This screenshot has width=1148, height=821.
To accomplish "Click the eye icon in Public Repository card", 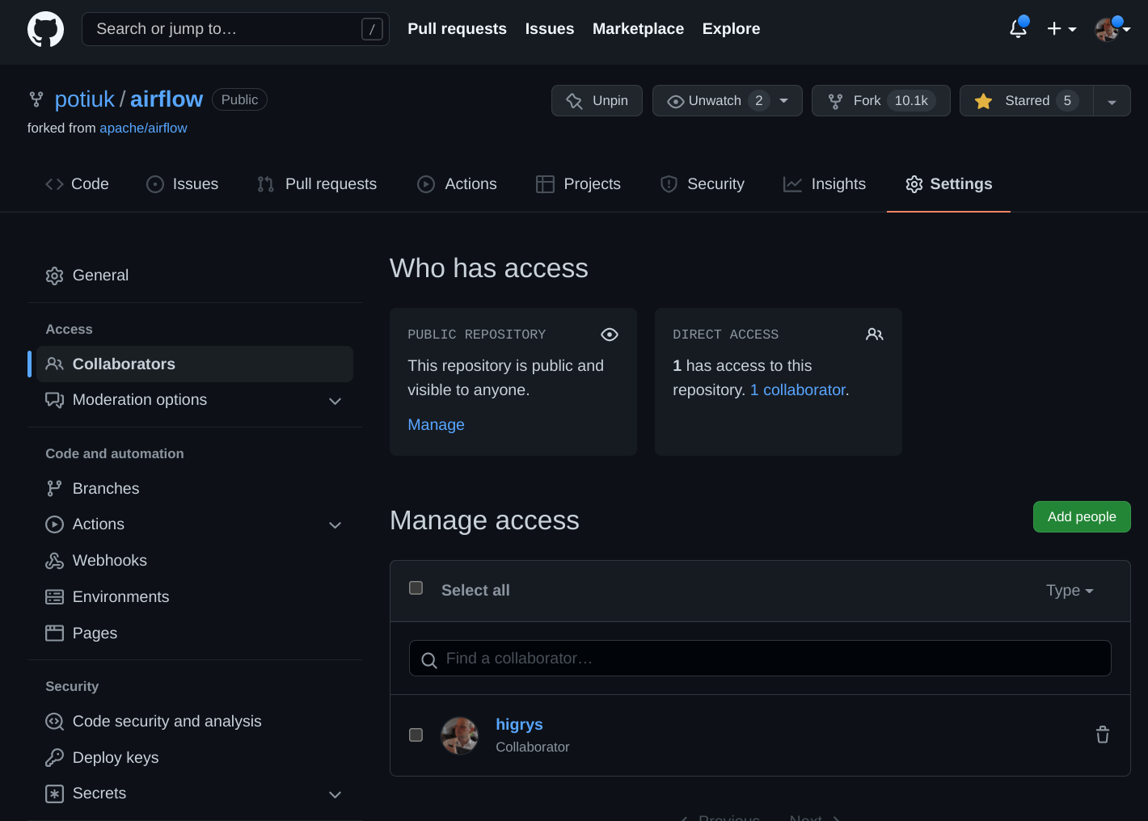I will click(610, 335).
